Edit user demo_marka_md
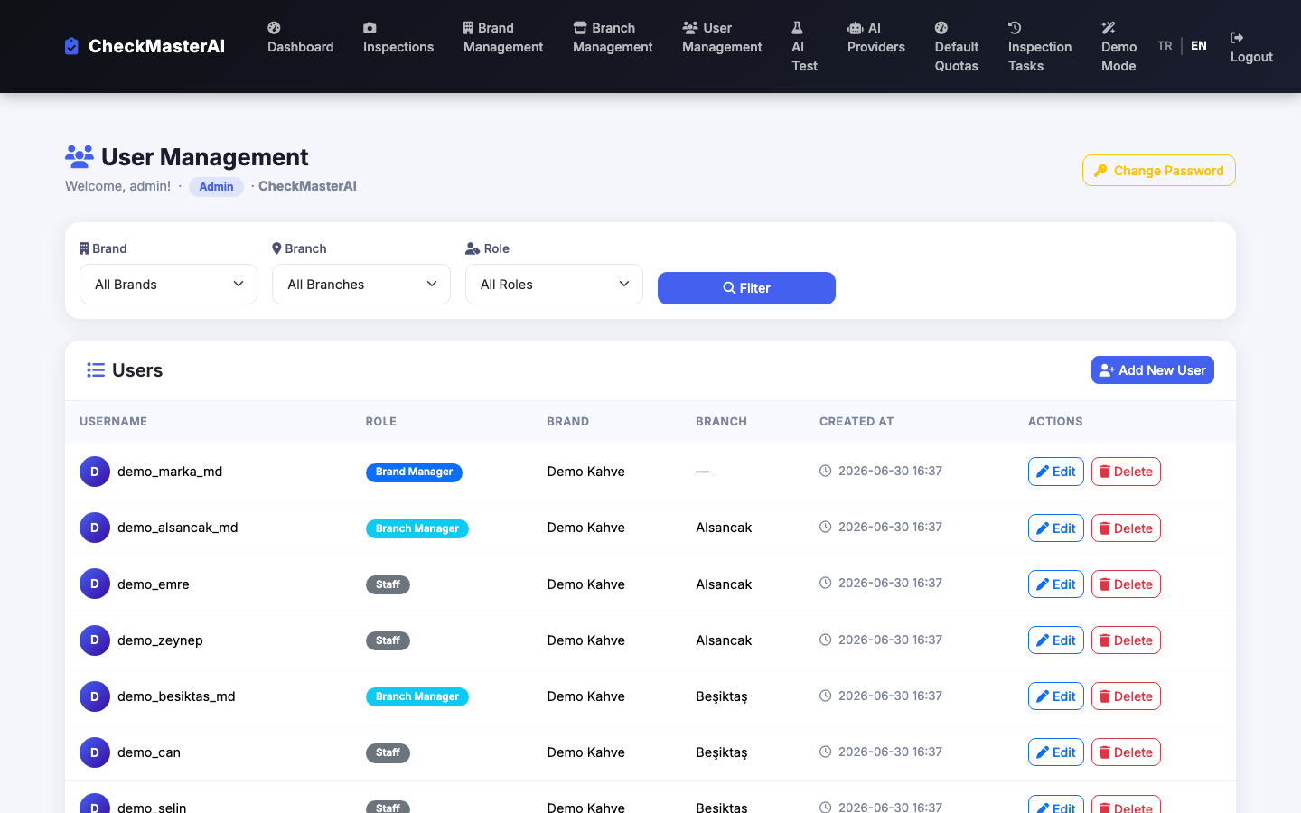The width and height of the screenshot is (1301, 813). click(x=1056, y=472)
